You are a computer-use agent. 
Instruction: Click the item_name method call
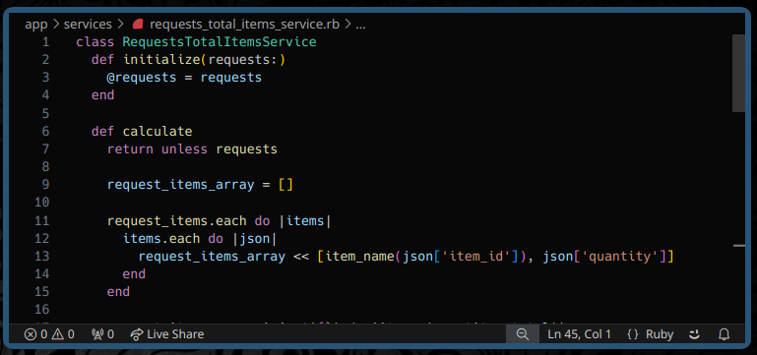coord(360,256)
